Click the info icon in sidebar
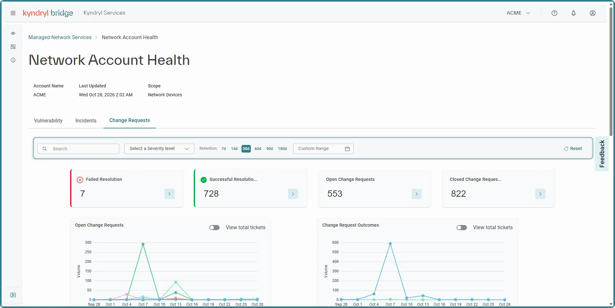Image resolution: width=615 pixels, height=308 pixels. [x=13, y=60]
